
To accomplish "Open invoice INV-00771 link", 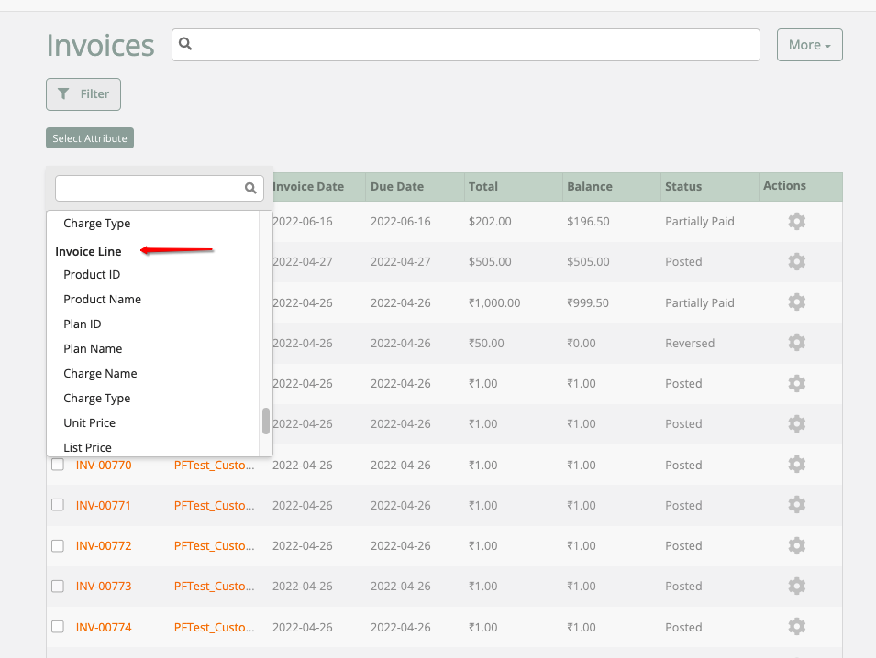I will 104,505.
